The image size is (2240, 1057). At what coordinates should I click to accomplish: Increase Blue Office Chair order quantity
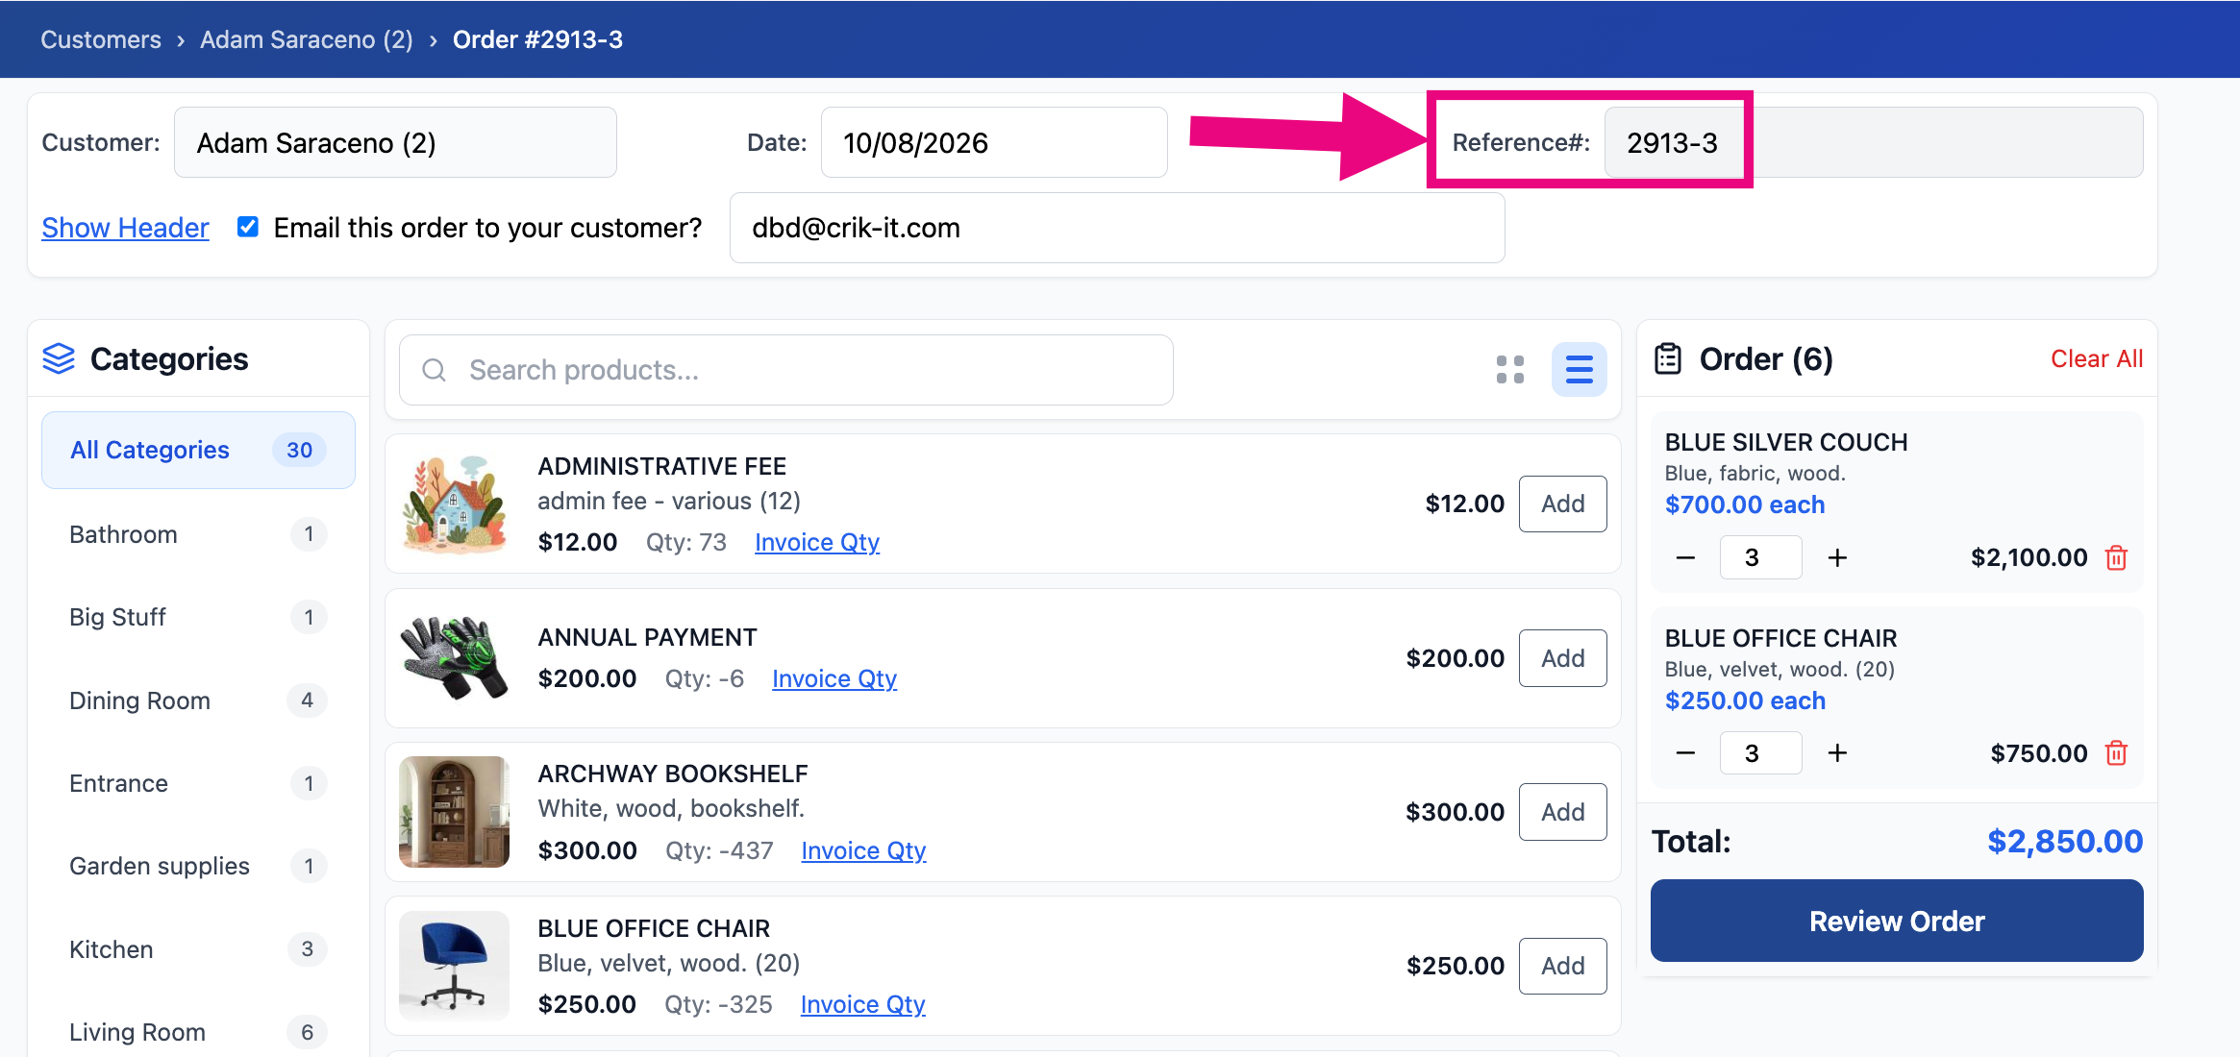point(1837,753)
